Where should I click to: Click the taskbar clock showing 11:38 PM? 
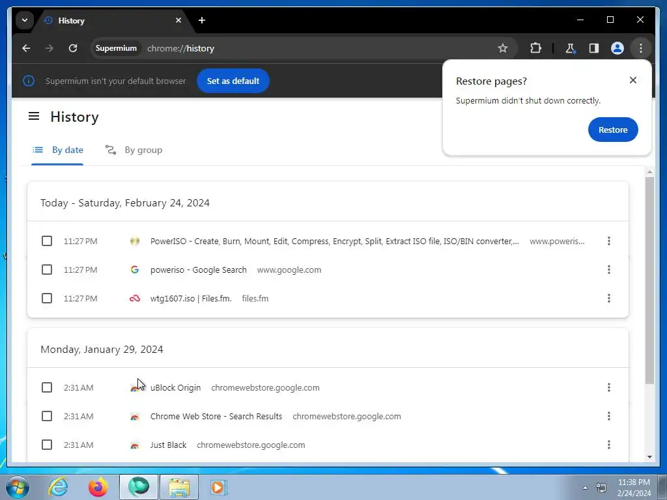pos(634,488)
